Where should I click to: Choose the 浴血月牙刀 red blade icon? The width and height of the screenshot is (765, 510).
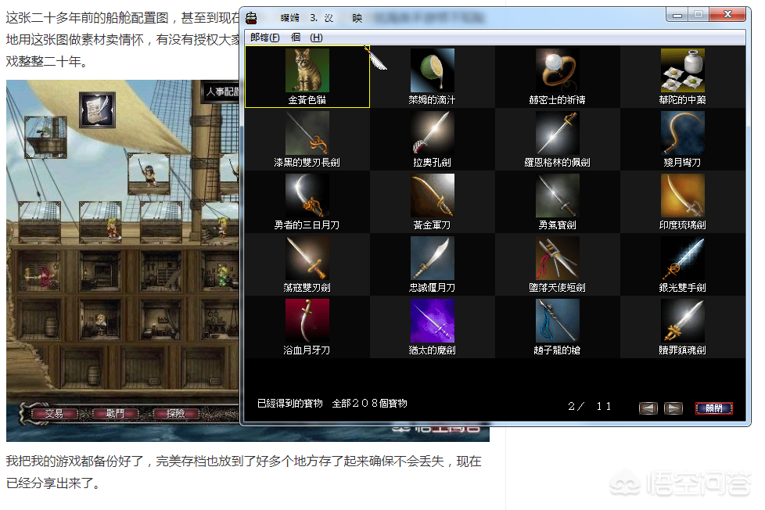click(307, 321)
